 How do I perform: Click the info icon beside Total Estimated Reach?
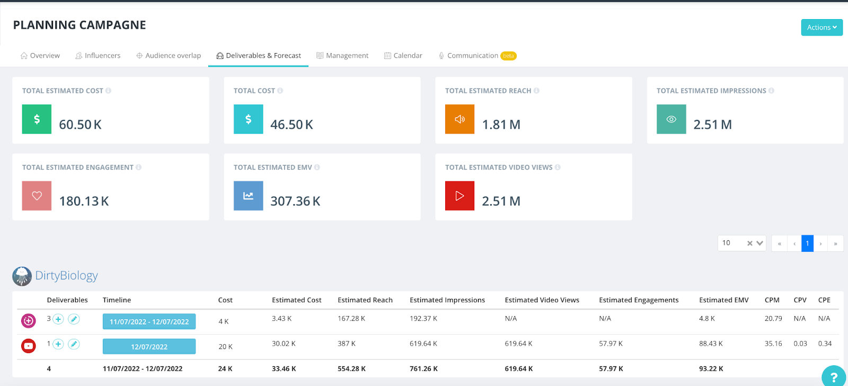coord(536,91)
